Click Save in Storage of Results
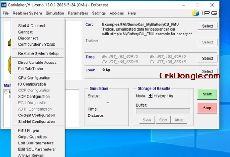Image resolution: width=230 pixels, height=157 pixels. 147,120
